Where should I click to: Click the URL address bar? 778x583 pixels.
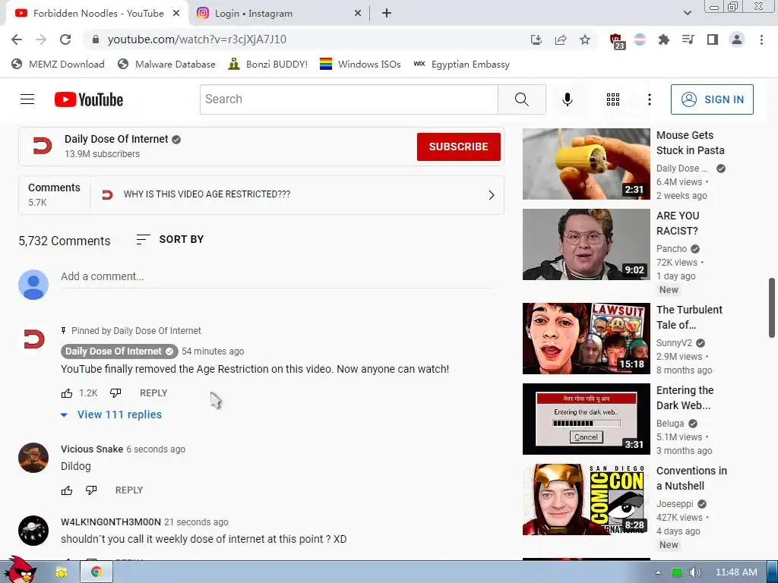(308, 39)
